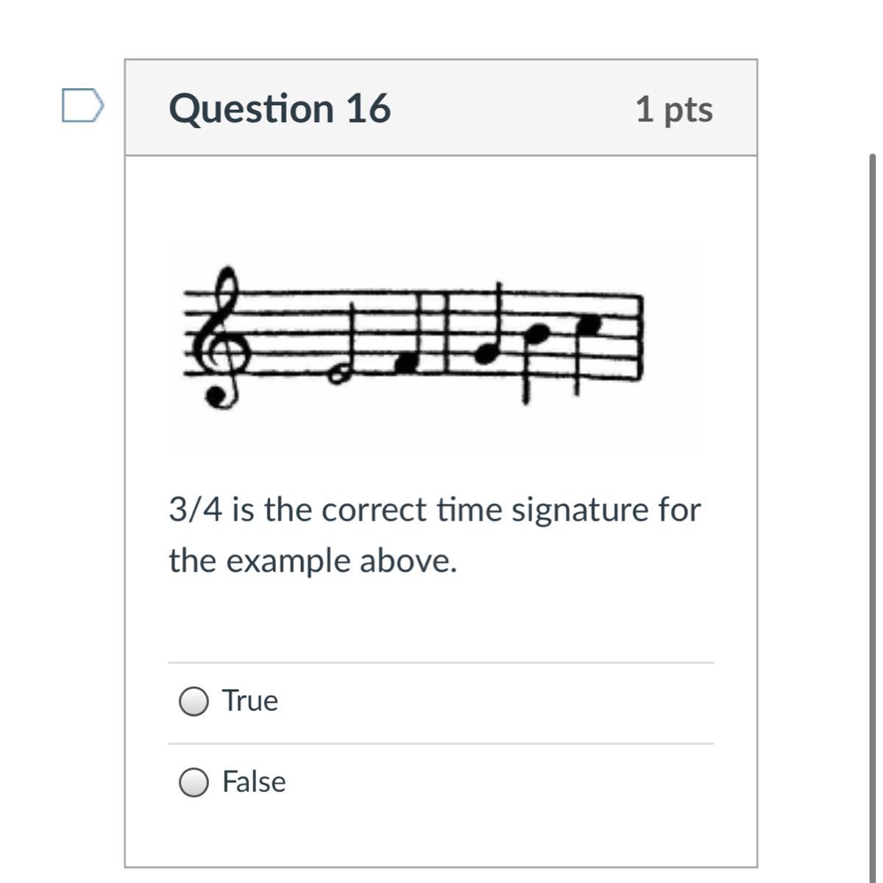Click the "the example above." text line

313,561
